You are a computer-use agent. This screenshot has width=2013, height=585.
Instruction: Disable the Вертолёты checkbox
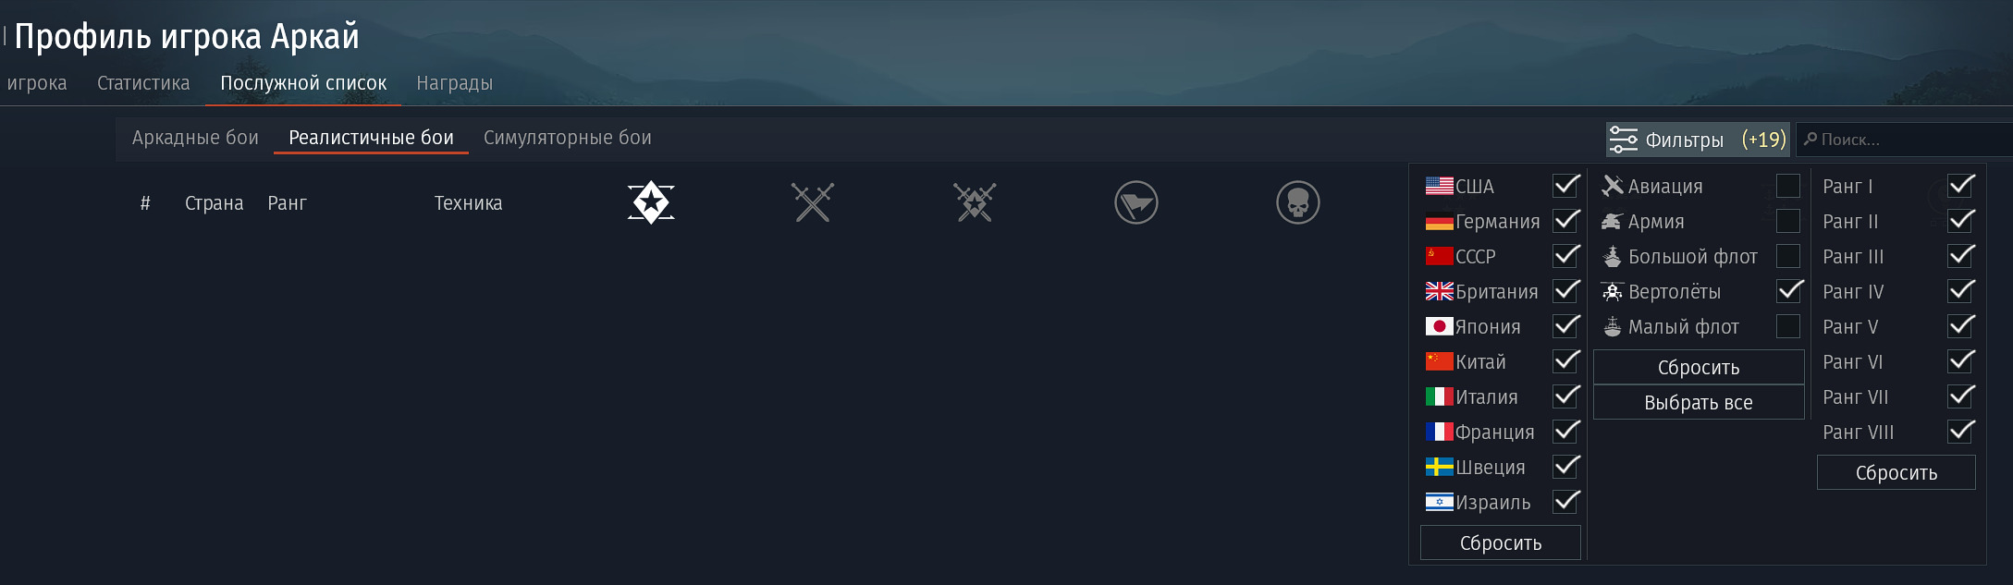(1789, 291)
